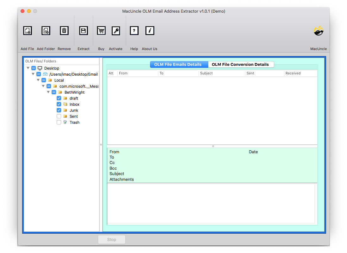Click the folder icon next to Local
The image size is (347, 253).
50,80
